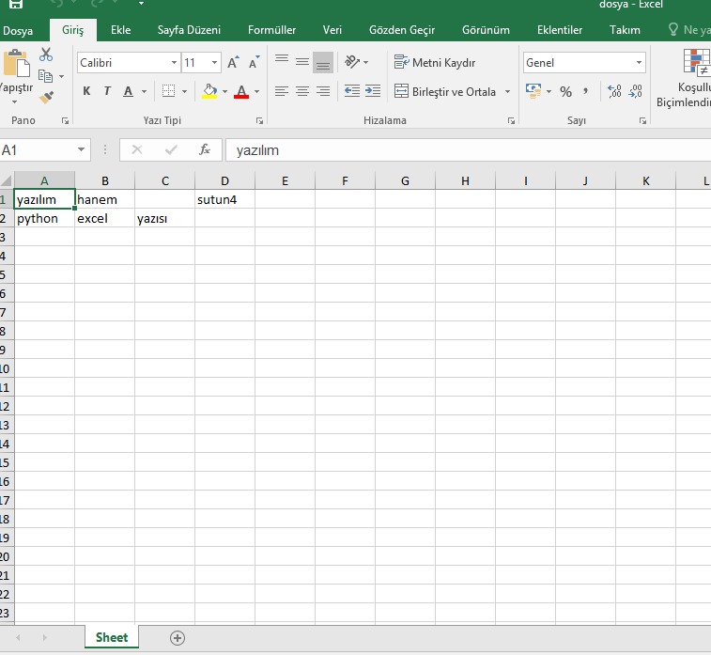Open Genel number format dropdown
711x655 pixels.
639,63
